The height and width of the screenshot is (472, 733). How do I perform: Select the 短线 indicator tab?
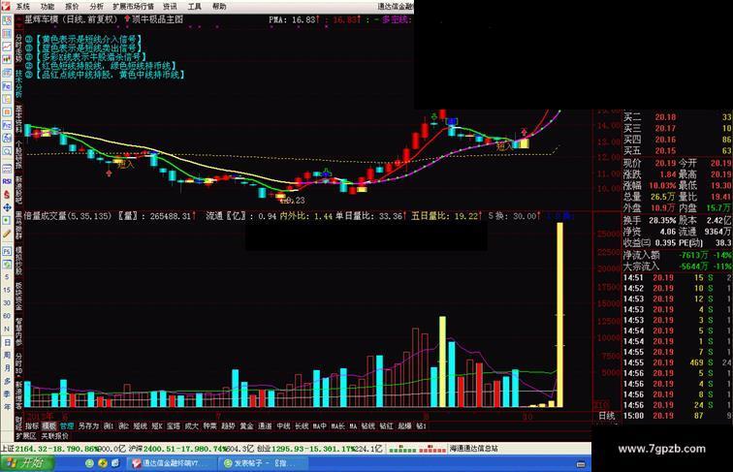click(x=140, y=426)
